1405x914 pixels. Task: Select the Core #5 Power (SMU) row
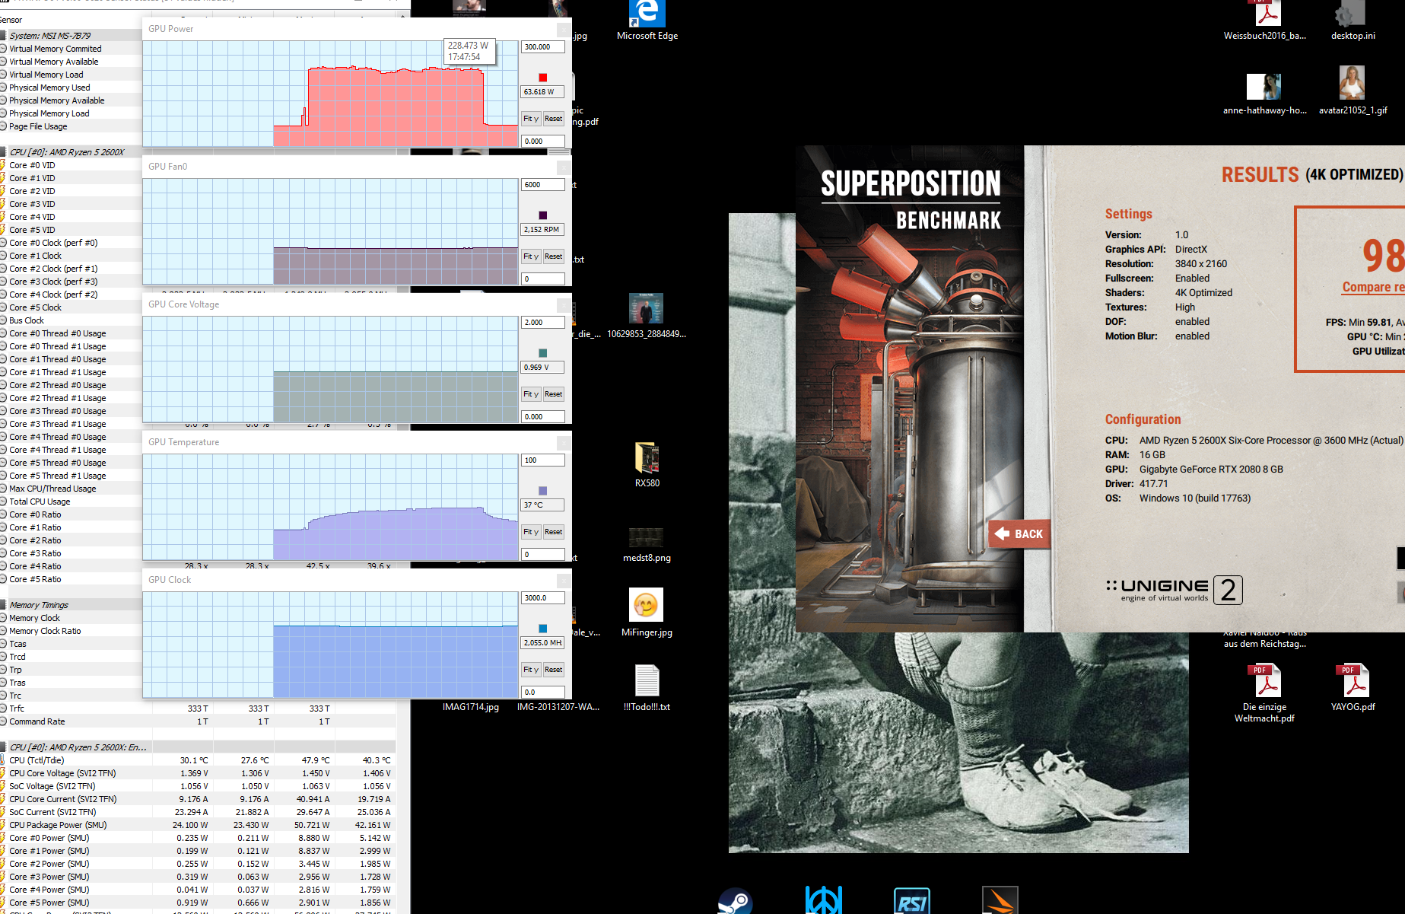198,903
